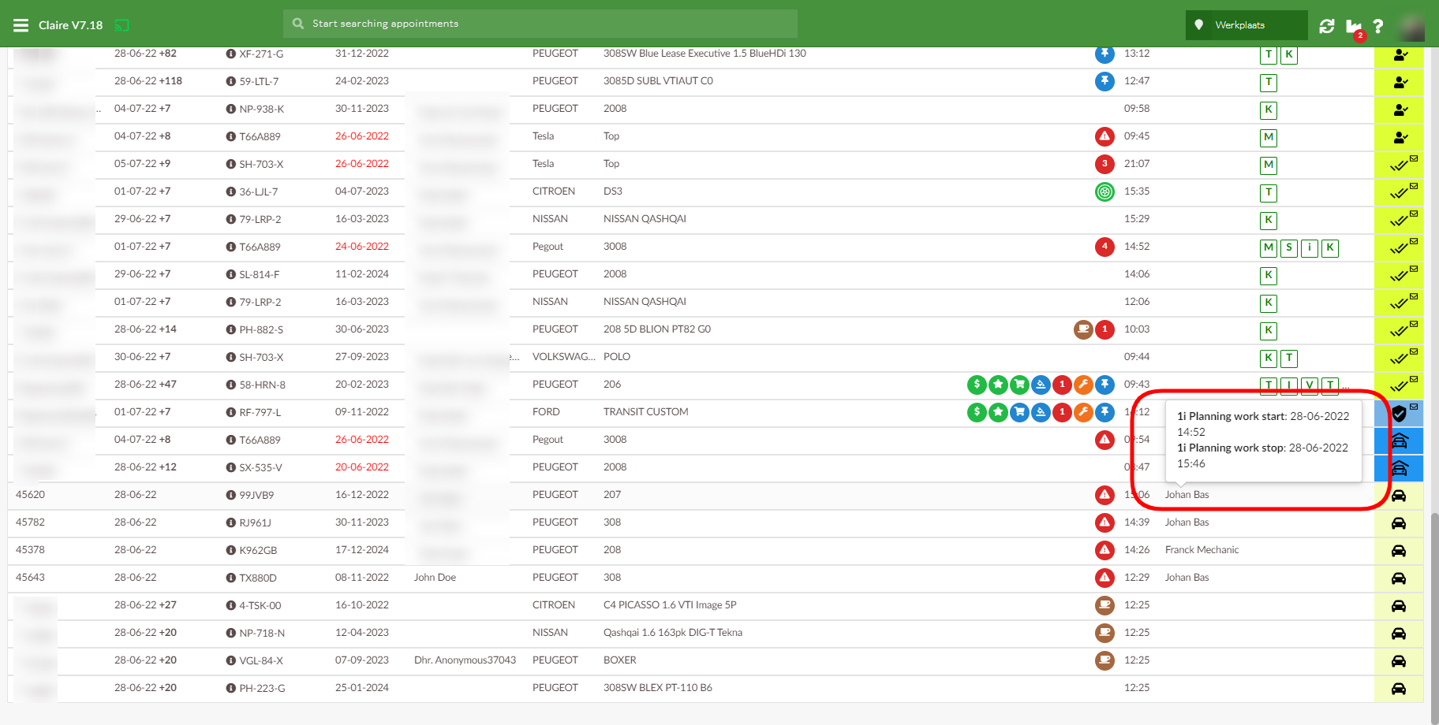Screen dimensions: 1439x725
Task: Click the blurred user avatar in the header
Action: [1411, 26]
